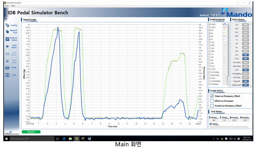Toggle RLO valve switch in Valve Status
Viewport: 256px width, 148px height.
click(x=245, y=32)
